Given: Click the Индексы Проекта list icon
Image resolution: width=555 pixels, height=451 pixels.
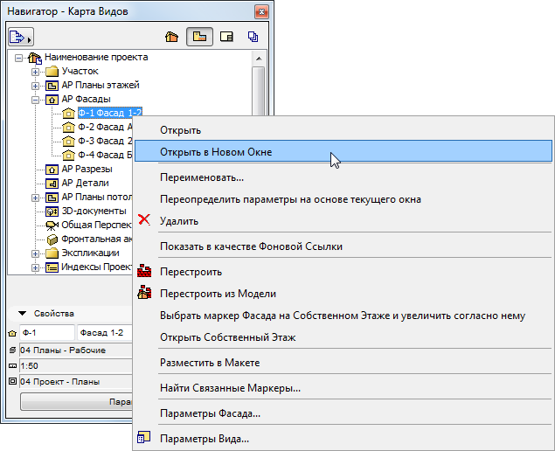Looking at the screenshot, I should click(x=52, y=267).
